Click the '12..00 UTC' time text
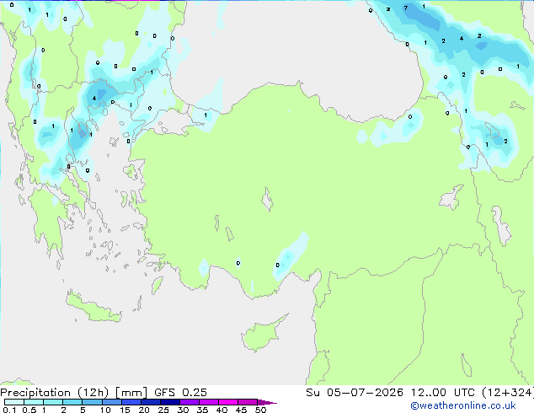 point(442,393)
